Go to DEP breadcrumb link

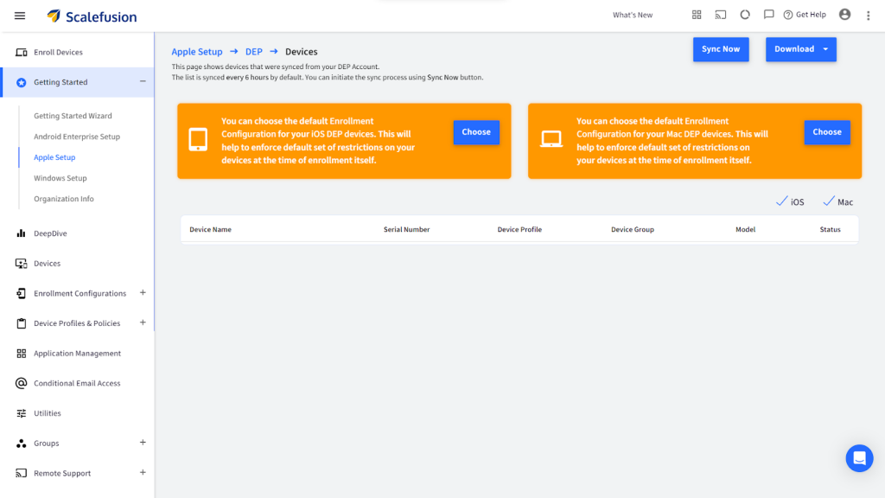pyautogui.click(x=253, y=52)
